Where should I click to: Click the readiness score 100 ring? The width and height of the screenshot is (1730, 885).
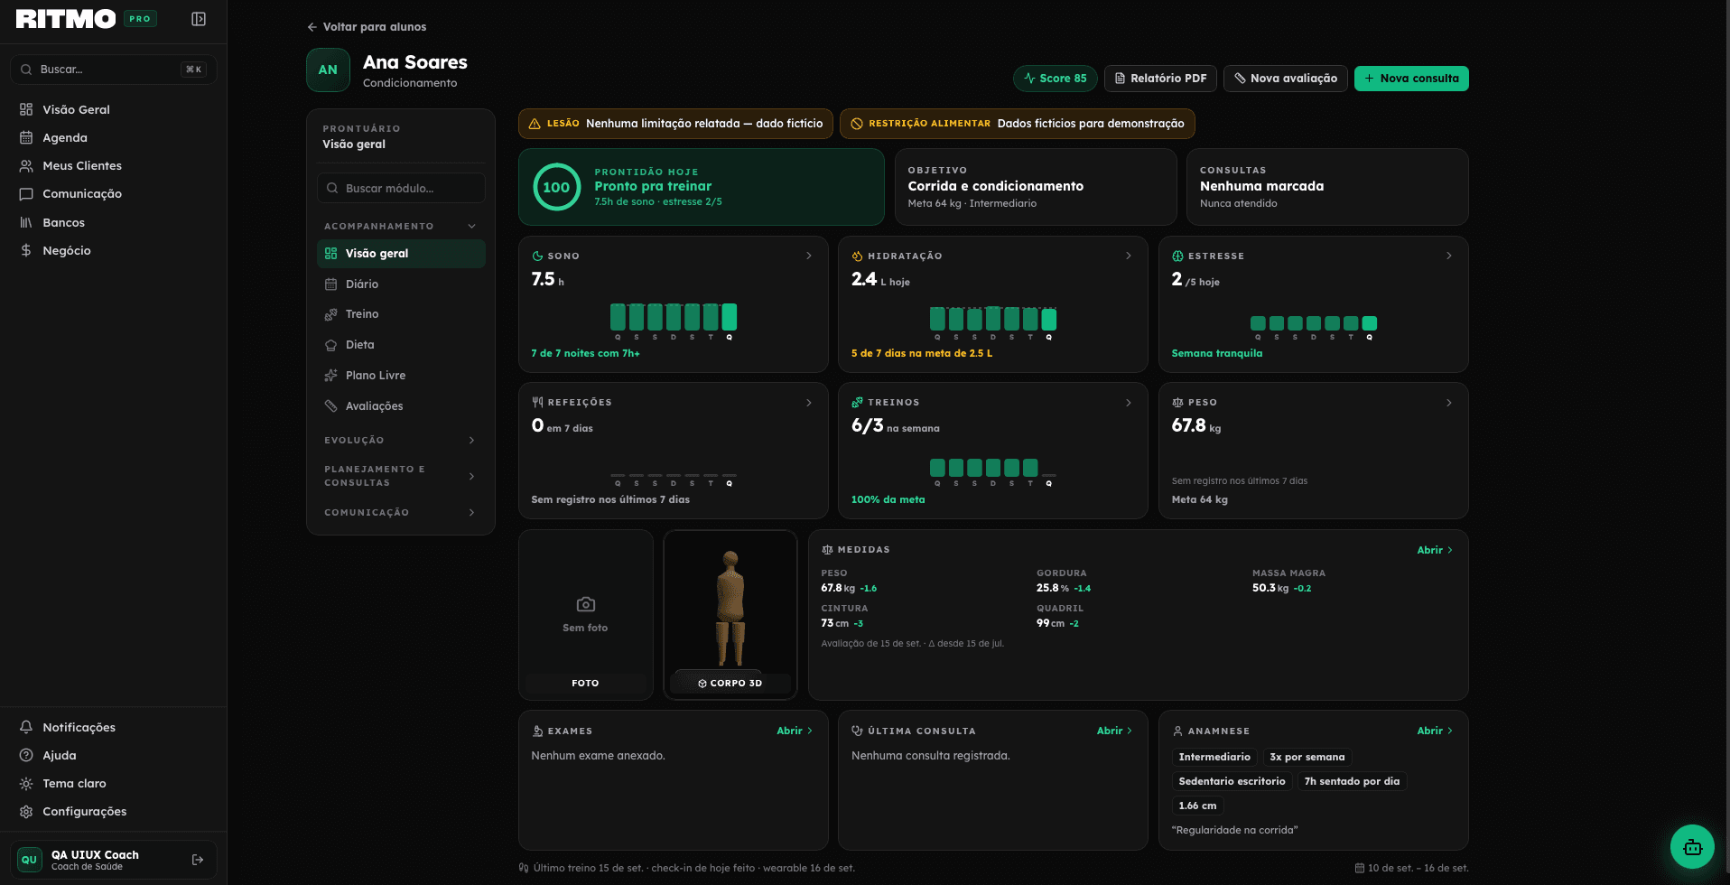point(556,187)
